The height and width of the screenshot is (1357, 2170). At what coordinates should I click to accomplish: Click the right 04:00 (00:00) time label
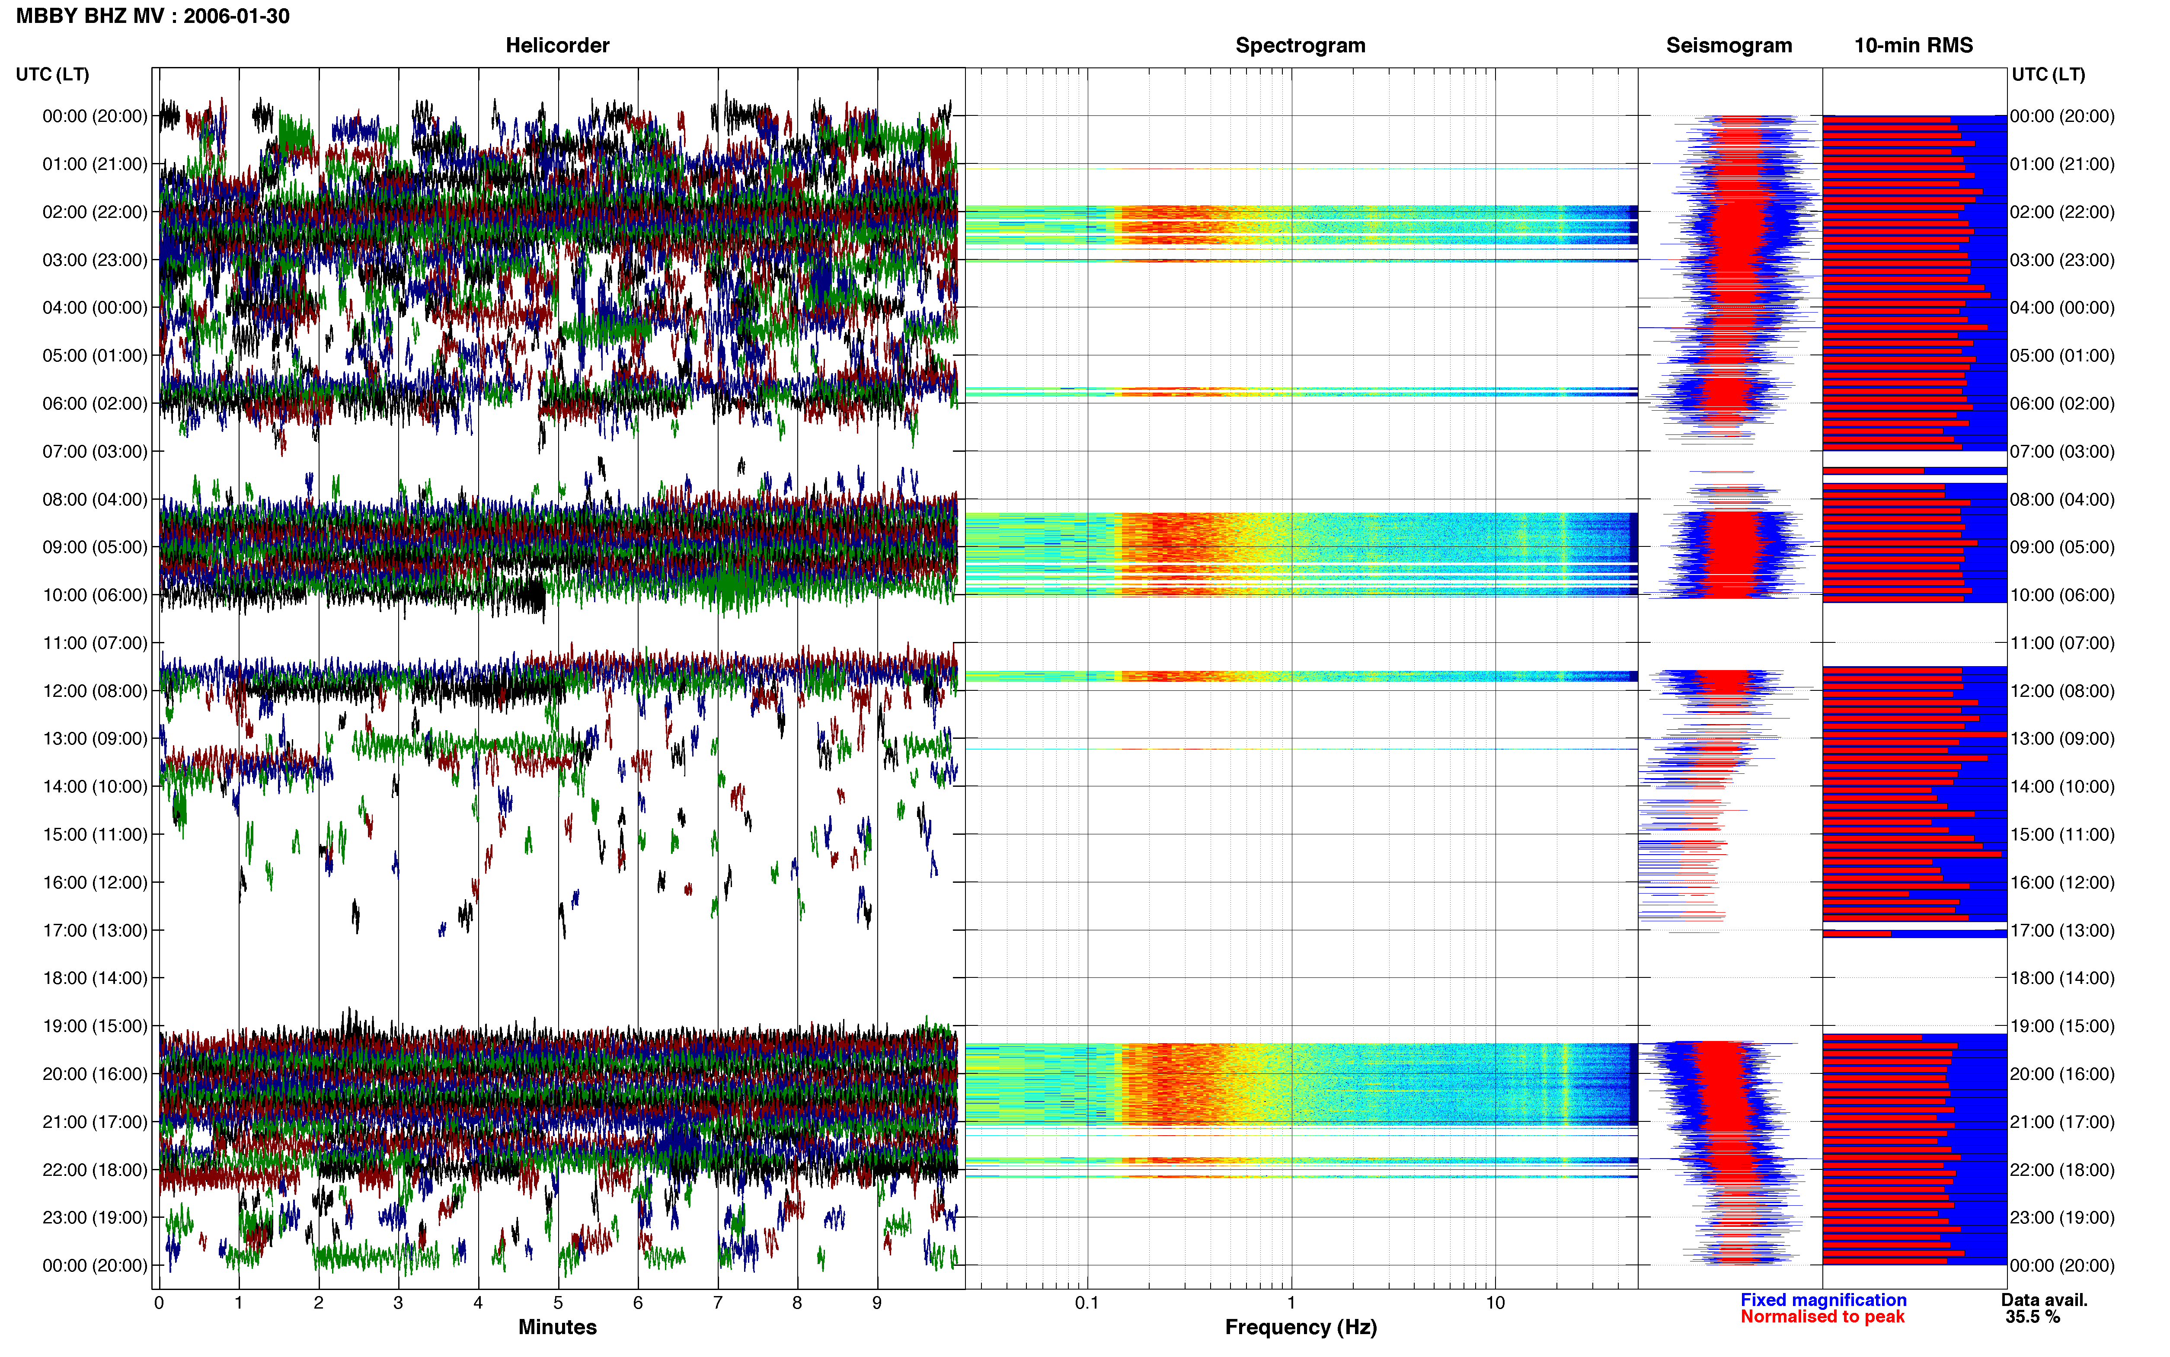point(2062,308)
